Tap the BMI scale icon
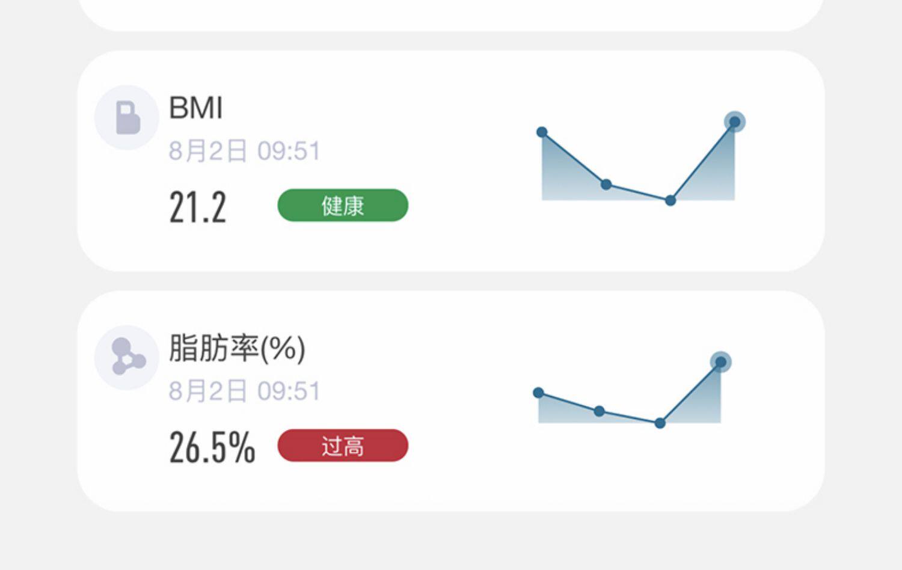The image size is (902, 570). click(127, 117)
